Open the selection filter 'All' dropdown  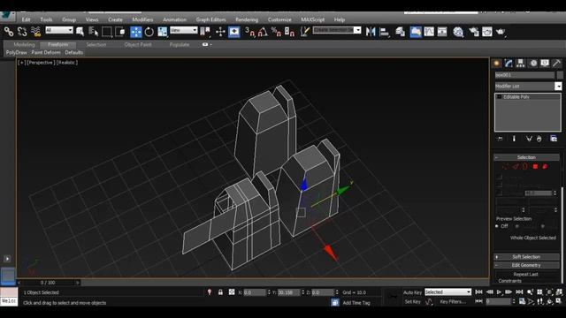(x=59, y=30)
